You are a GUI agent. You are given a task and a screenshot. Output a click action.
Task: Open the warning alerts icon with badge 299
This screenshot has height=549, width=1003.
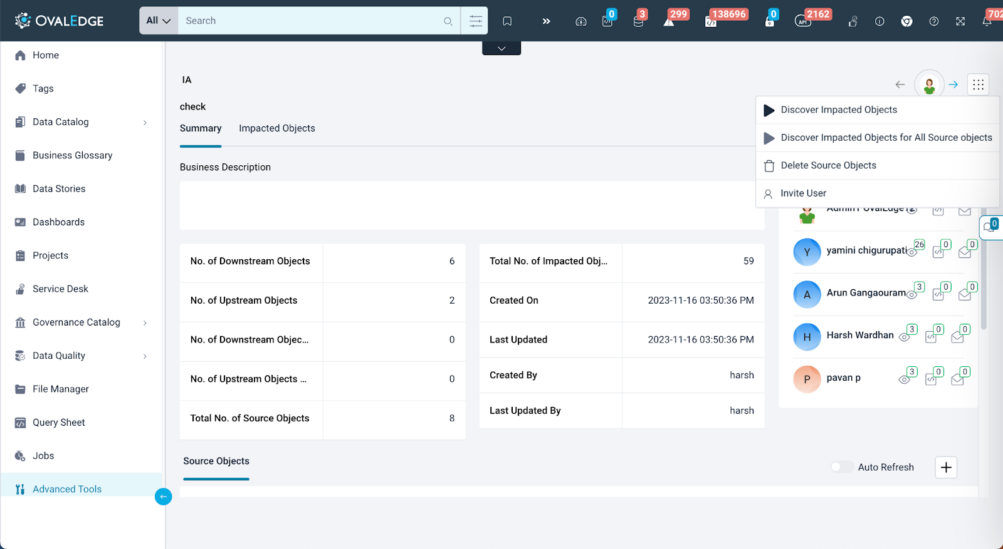[x=669, y=22]
